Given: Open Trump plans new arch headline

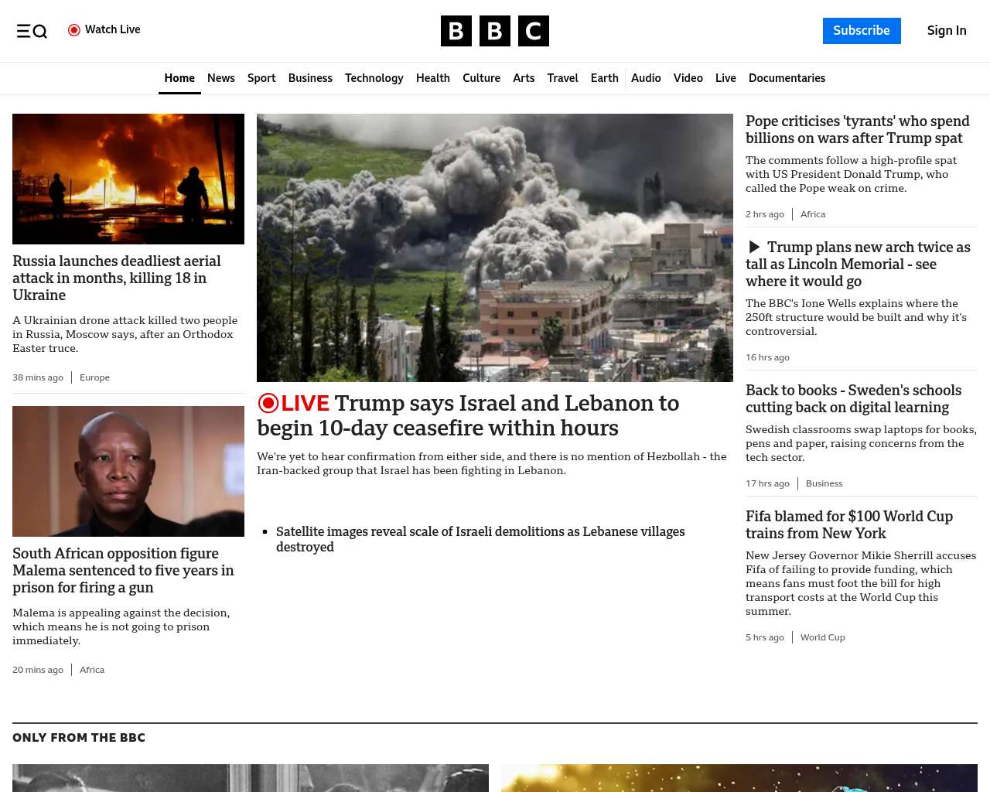Looking at the screenshot, I should click(858, 265).
